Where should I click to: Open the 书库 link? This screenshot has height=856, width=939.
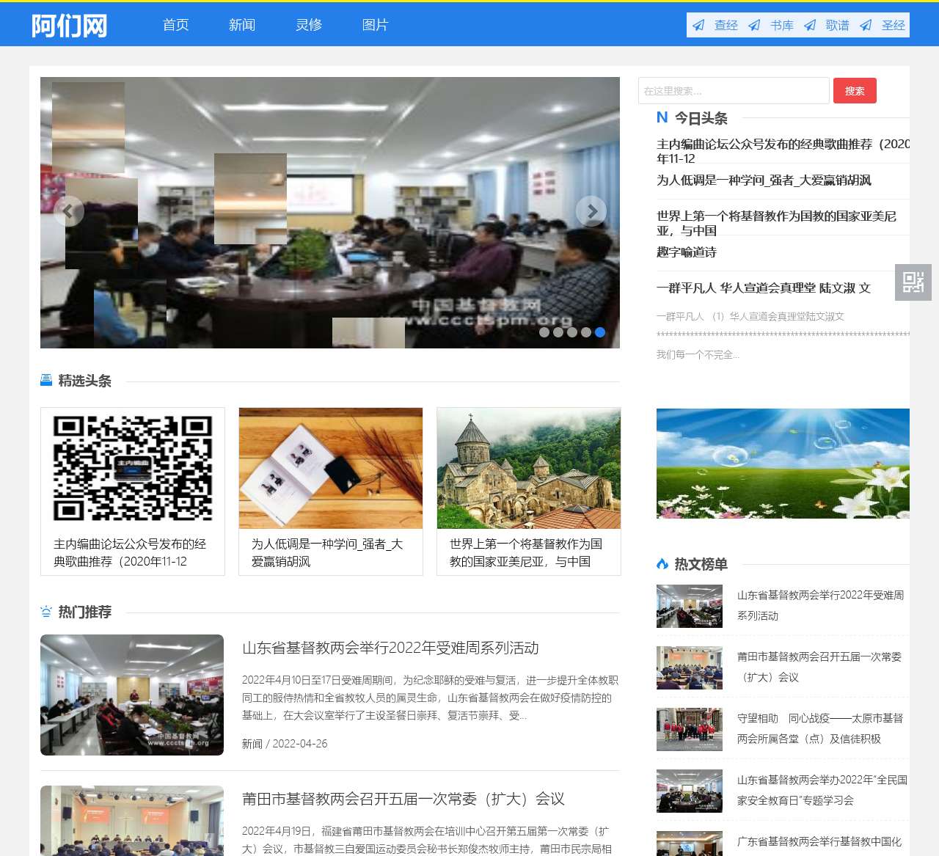(782, 25)
